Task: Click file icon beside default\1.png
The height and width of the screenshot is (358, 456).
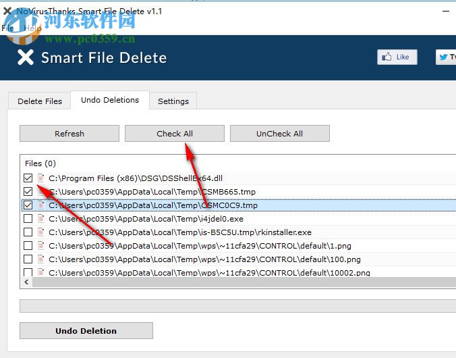Action: [40, 246]
